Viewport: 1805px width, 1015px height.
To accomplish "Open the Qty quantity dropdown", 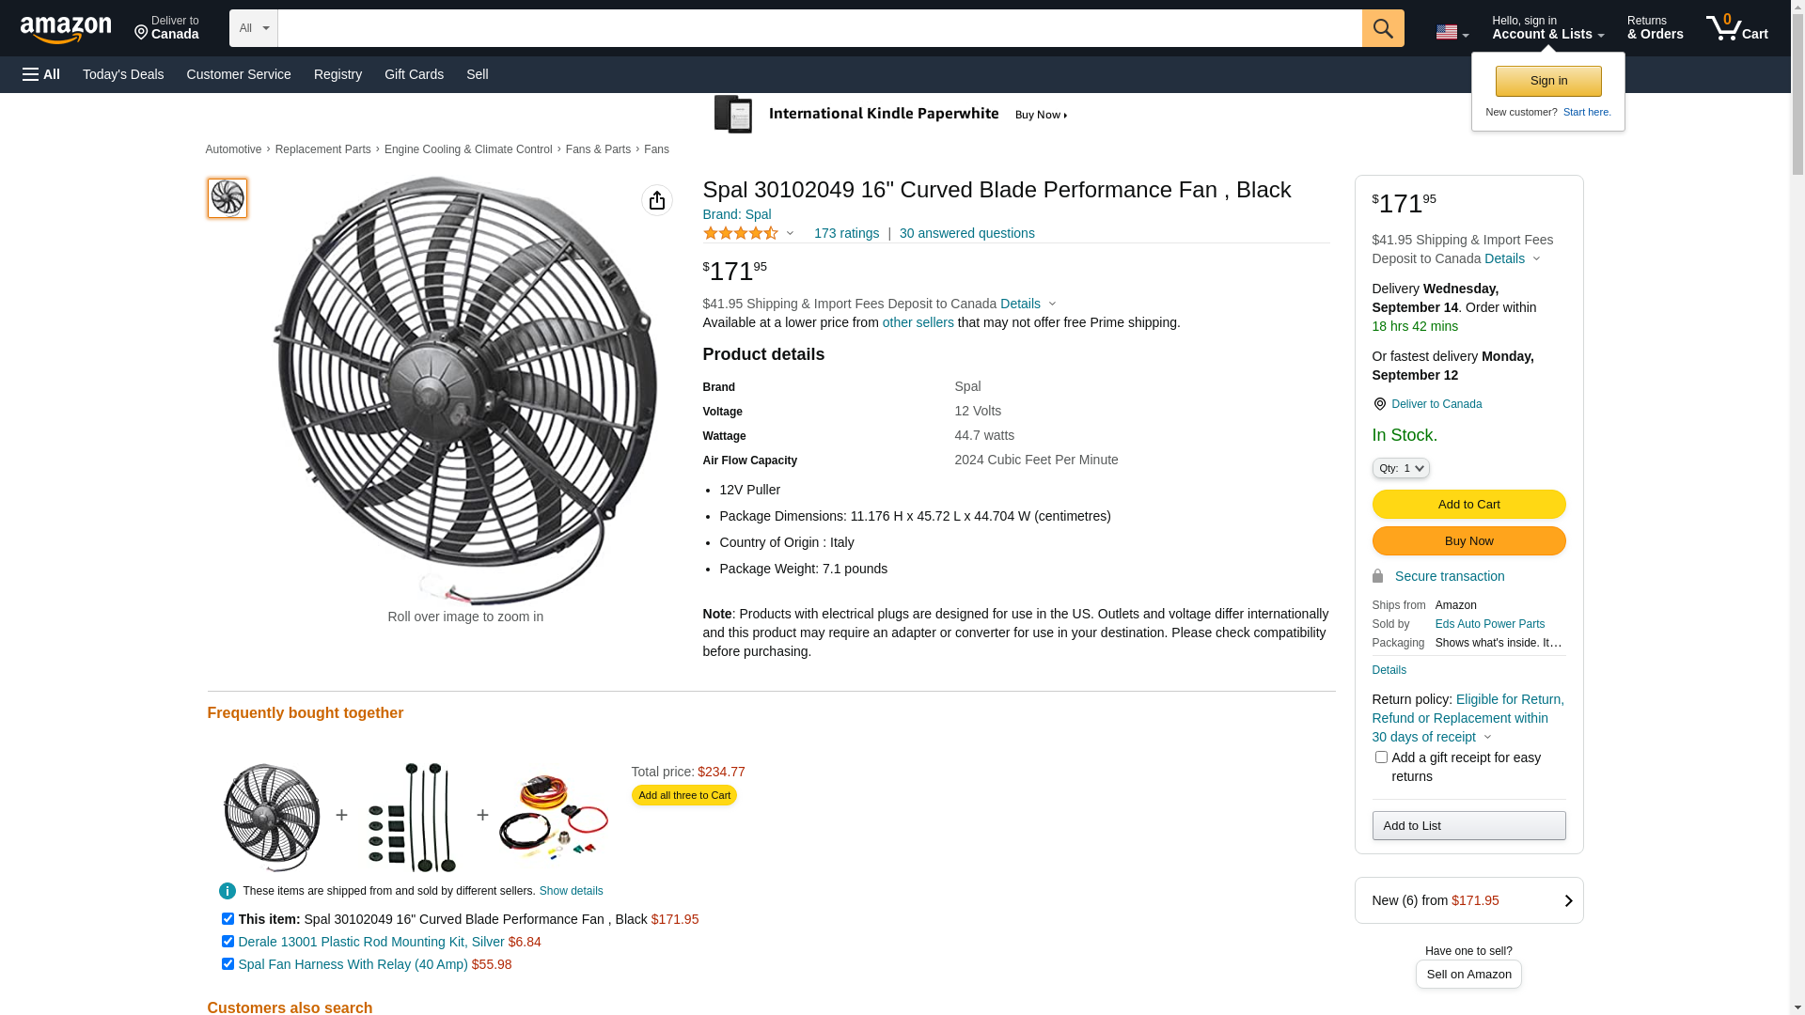I will (x=1400, y=468).
